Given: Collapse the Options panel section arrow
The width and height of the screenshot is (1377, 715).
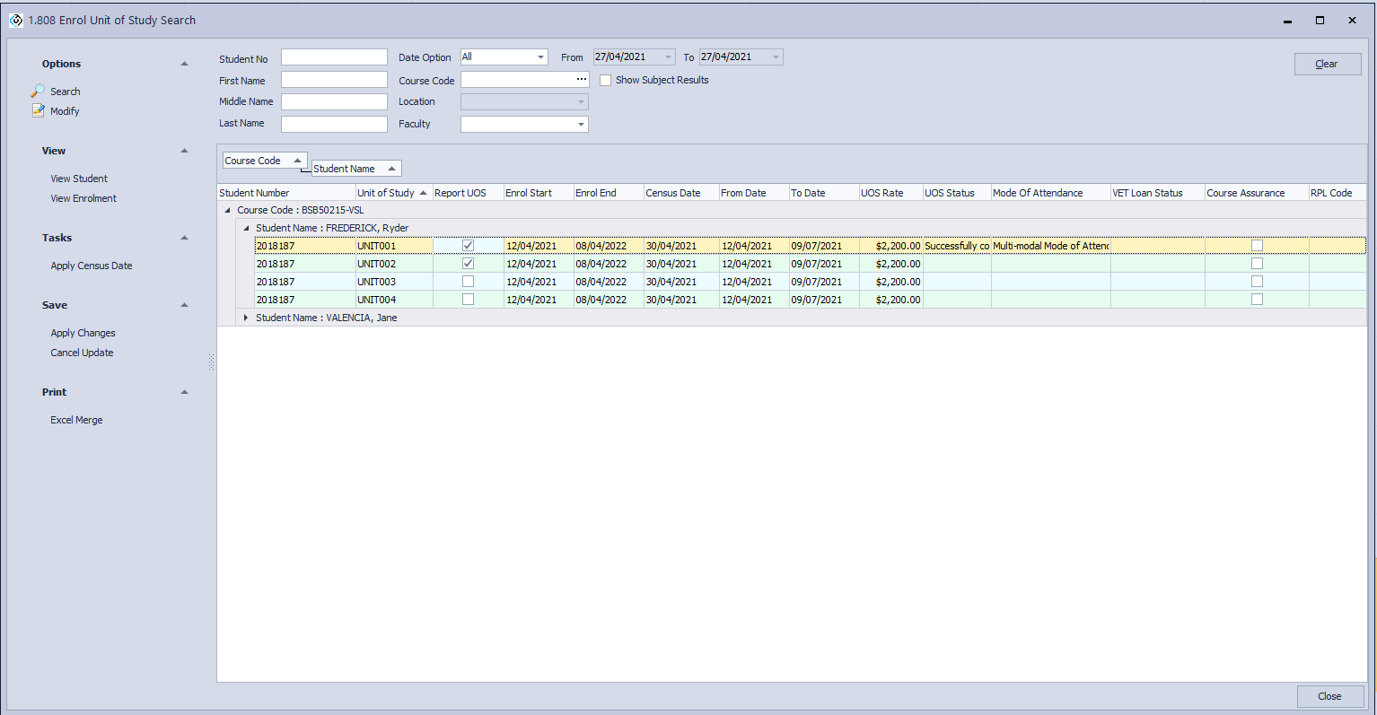Looking at the screenshot, I should tap(184, 64).
